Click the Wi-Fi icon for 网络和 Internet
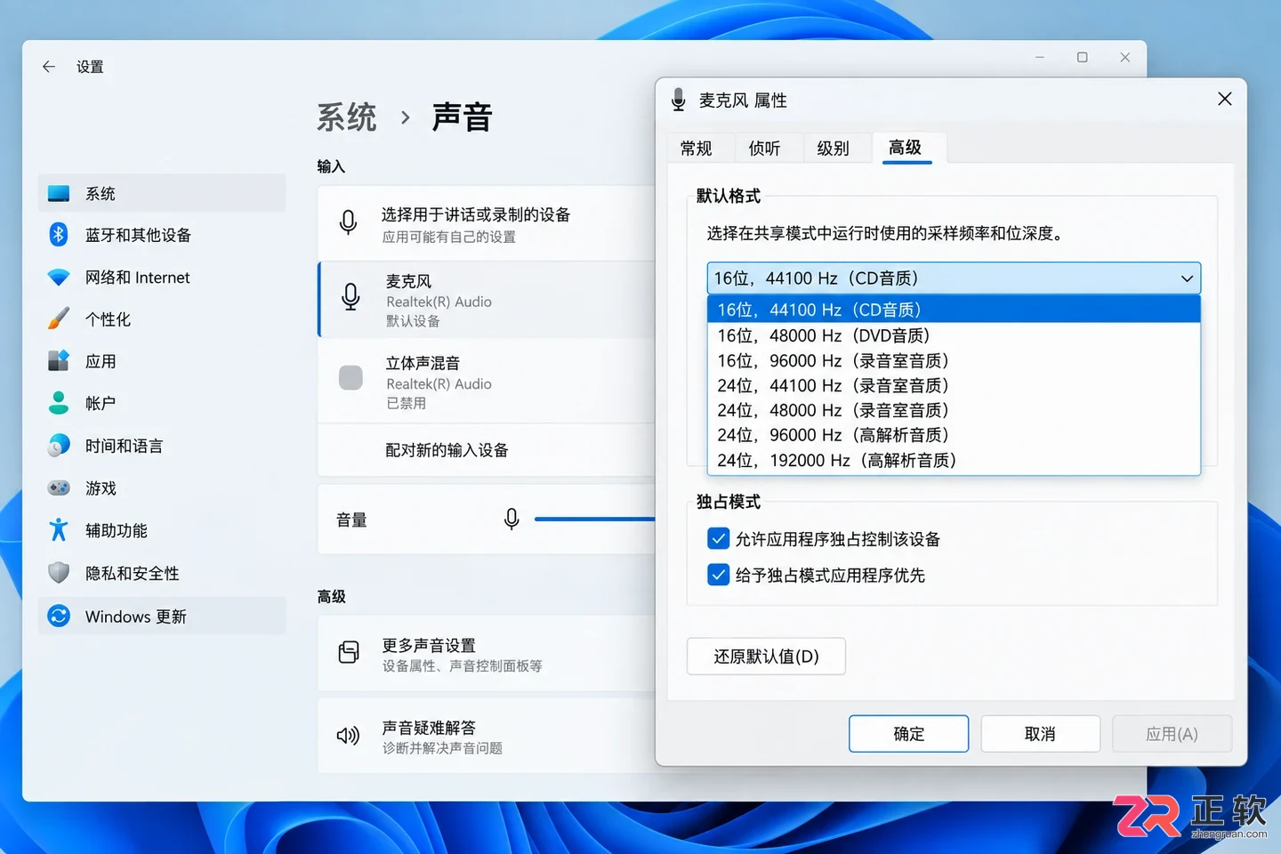1281x854 pixels. [x=59, y=278]
